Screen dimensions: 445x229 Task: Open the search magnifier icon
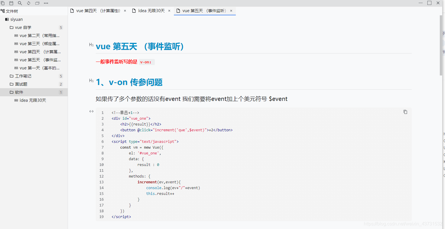20,3
